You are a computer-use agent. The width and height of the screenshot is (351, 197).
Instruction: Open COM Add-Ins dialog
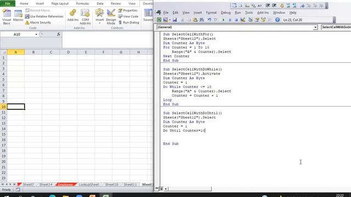pyautogui.click(x=85, y=16)
